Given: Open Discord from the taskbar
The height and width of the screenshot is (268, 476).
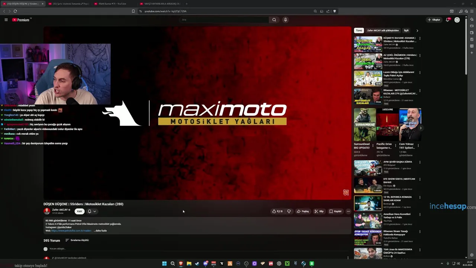Looking at the screenshot, I should coord(205,264).
